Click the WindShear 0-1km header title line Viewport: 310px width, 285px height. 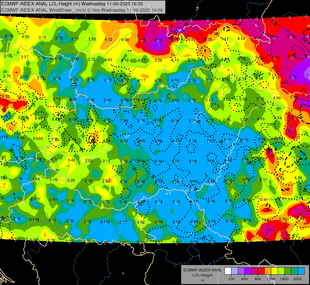pos(82,10)
